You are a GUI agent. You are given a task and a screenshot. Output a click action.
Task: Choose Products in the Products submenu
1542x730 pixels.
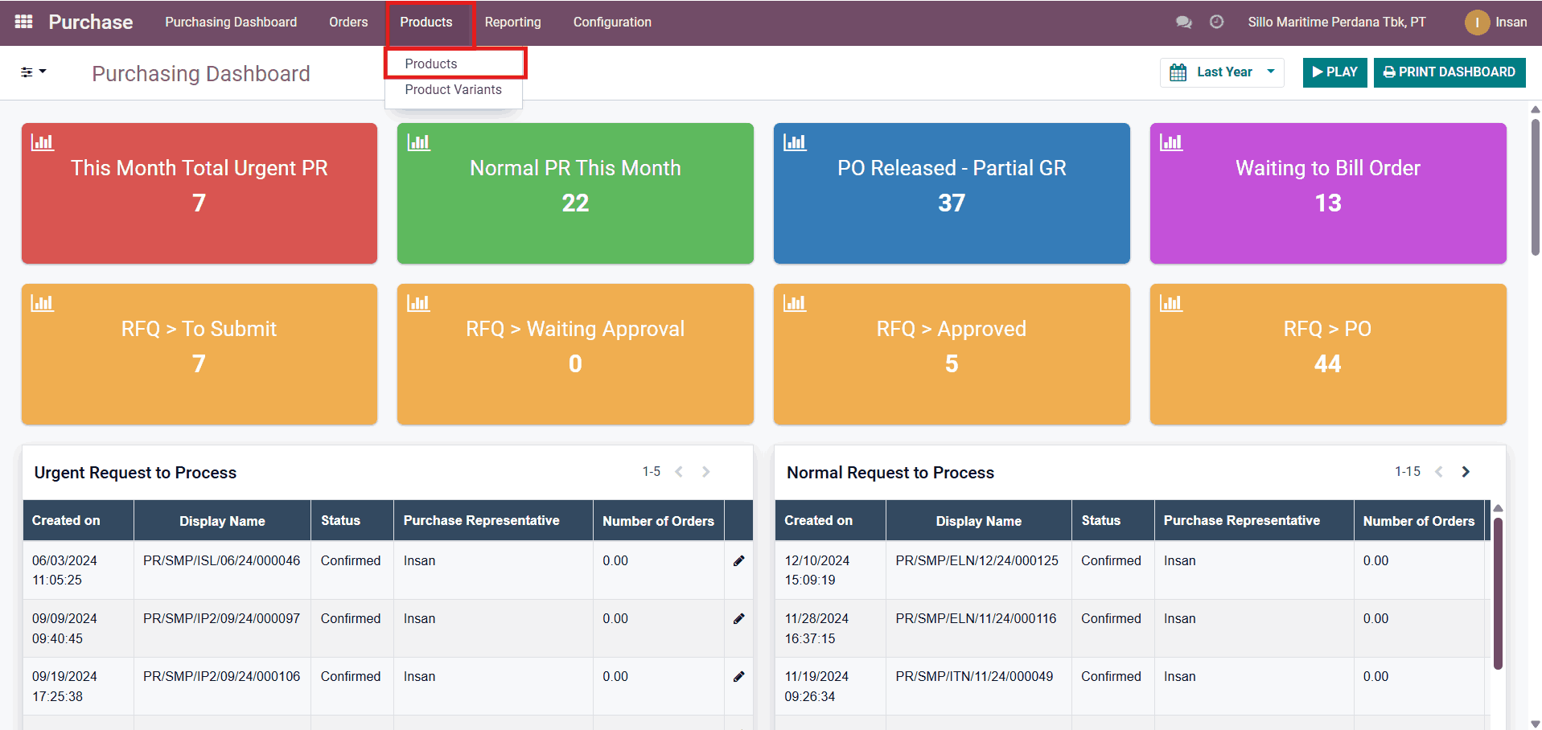point(431,64)
